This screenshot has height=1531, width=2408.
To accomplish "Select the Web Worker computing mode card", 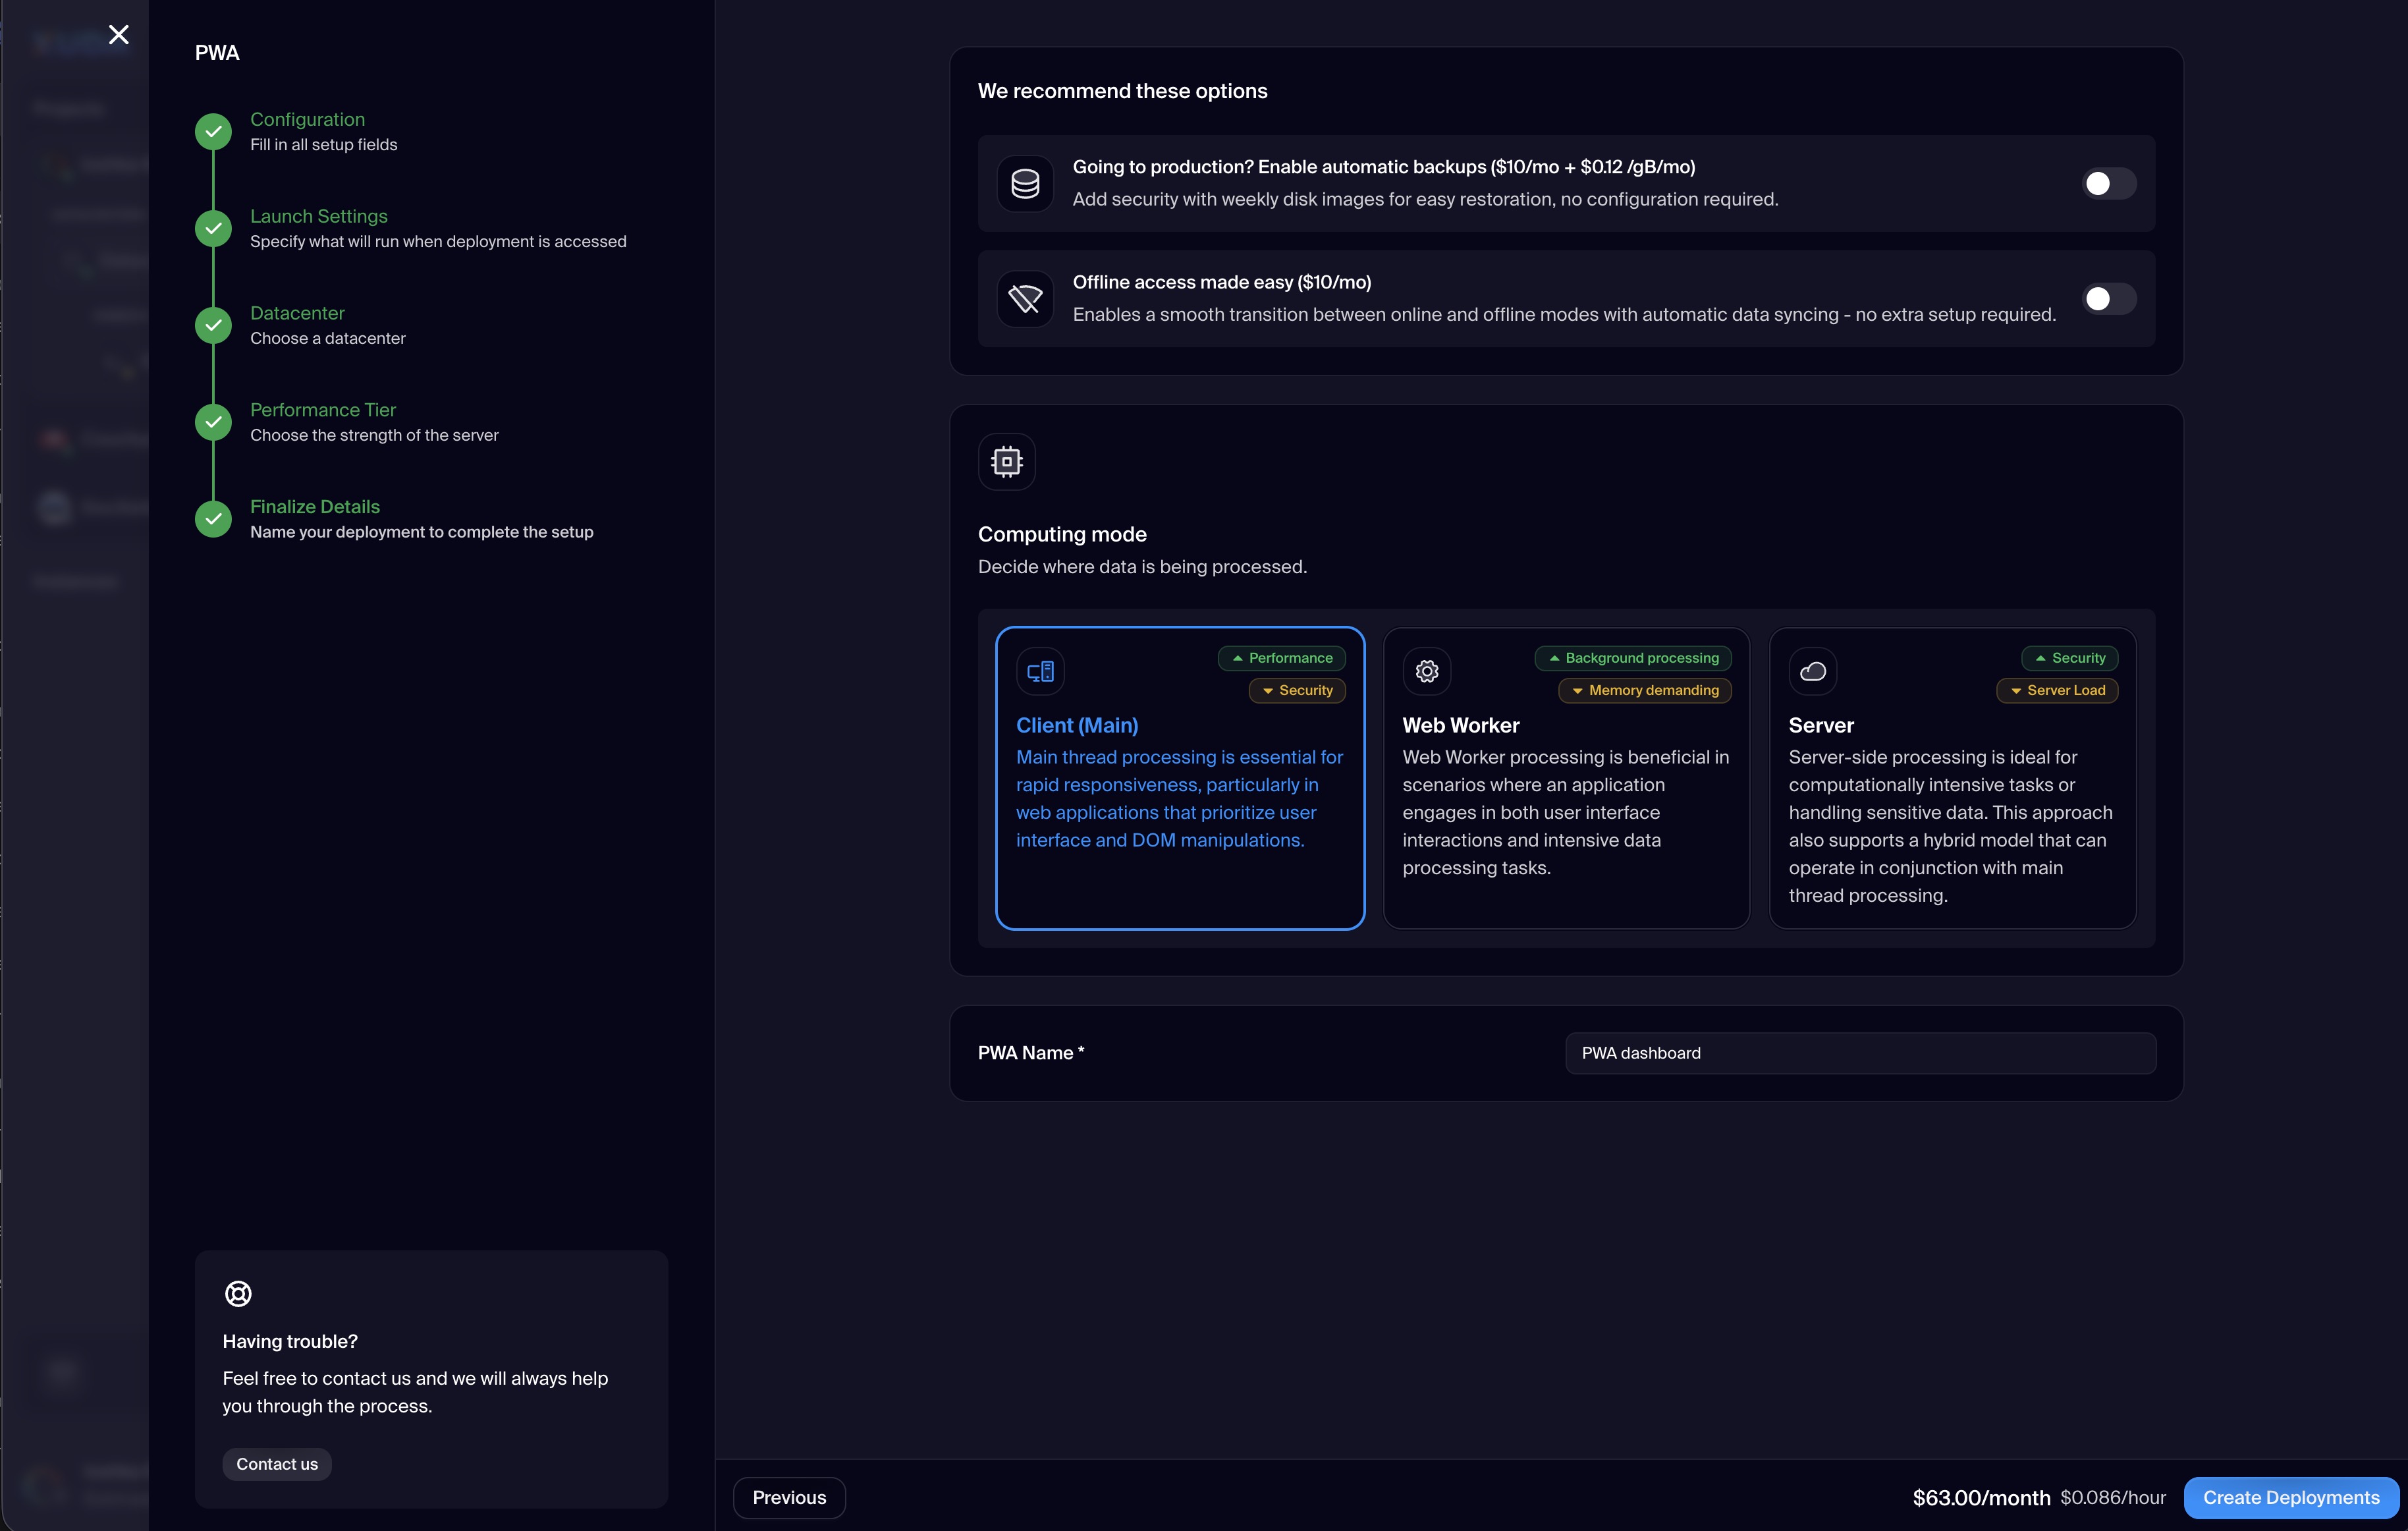I will pyautogui.click(x=1566, y=778).
